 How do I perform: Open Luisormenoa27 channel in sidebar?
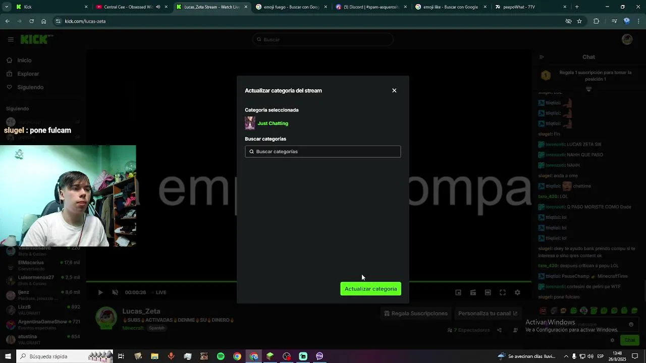point(43,280)
